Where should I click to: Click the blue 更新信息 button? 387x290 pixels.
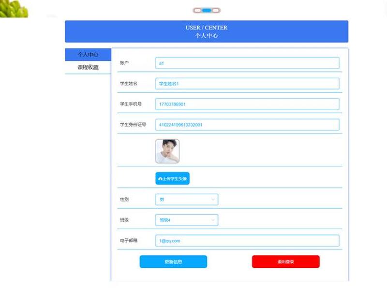[173, 261]
